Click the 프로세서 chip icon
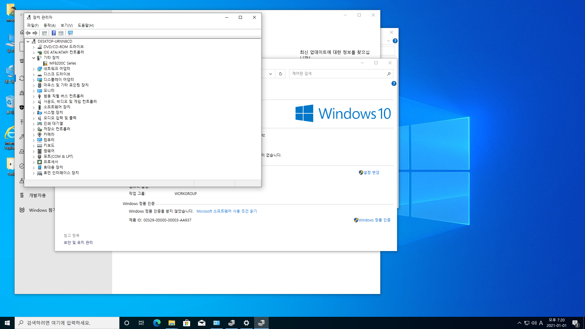The height and width of the screenshot is (329, 585). 40,162
